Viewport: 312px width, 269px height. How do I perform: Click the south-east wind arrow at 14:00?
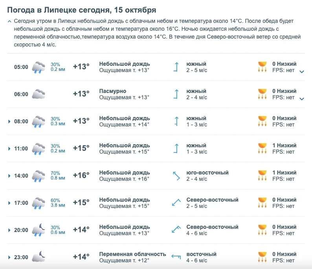pyautogui.click(x=176, y=176)
